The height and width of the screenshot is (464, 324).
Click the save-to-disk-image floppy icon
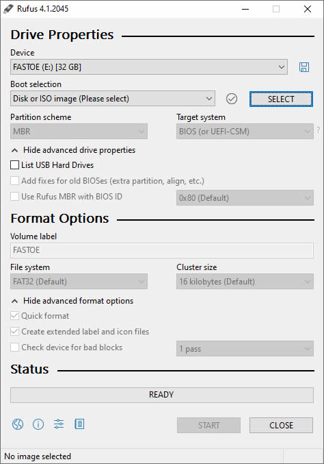coord(304,67)
